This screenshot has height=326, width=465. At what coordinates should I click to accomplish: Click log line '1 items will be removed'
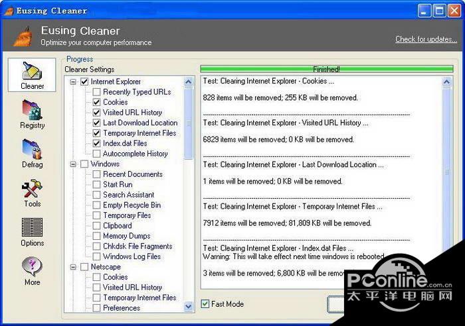(272, 182)
